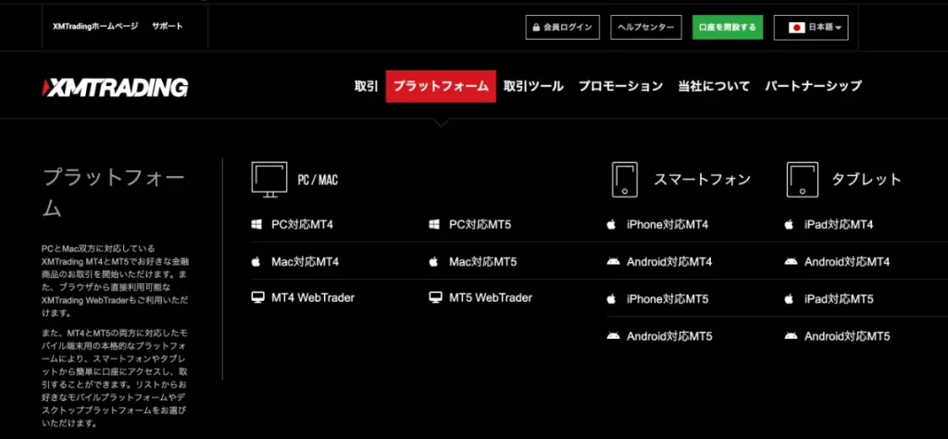
Task: Click the タブレット heading
Action: click(x=867, y=180)
